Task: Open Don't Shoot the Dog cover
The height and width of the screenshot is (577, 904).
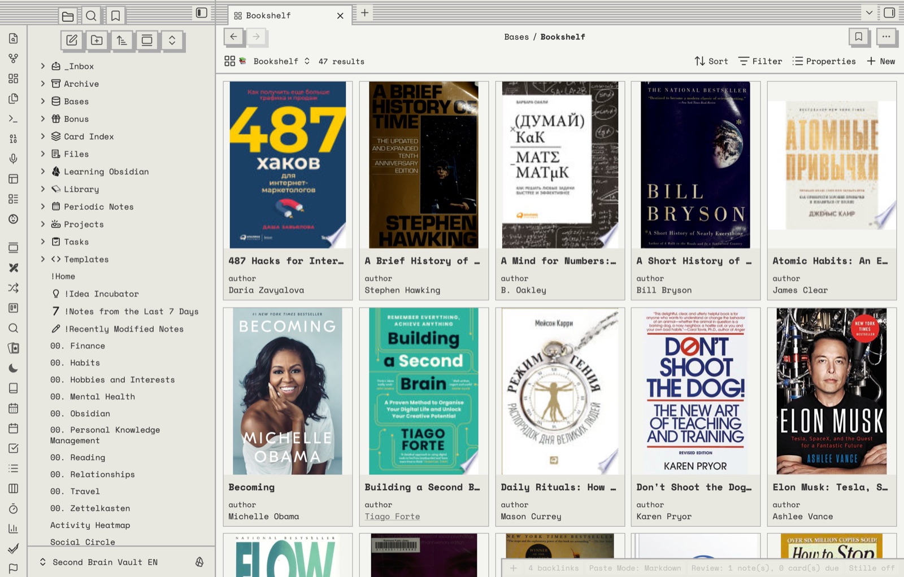Action: pyautogui.click(x=696, y=391)
